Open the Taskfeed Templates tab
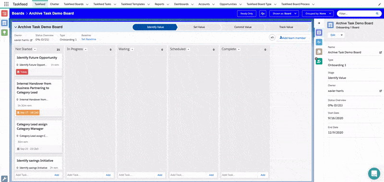Image resolution: width=384 pixels, height=182 pixels. tap(133, 4)
